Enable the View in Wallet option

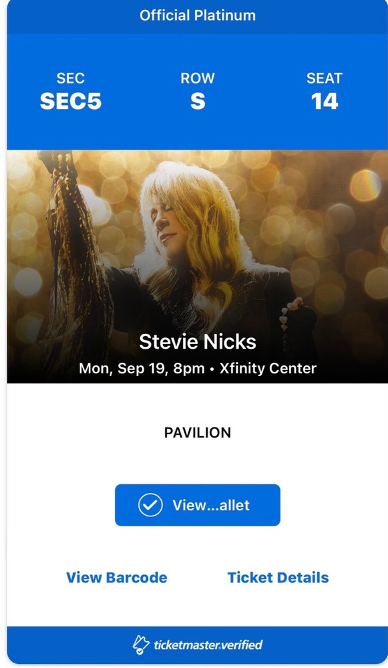click(197, 505)
